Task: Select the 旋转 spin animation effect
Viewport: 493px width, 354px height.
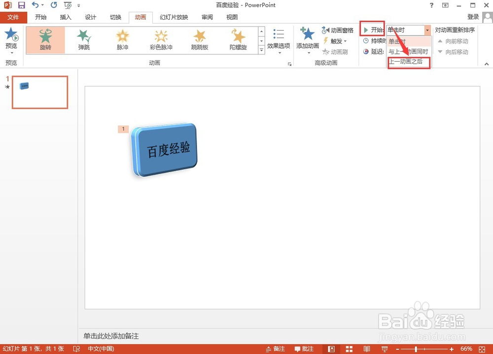Action: click(45, 39)
